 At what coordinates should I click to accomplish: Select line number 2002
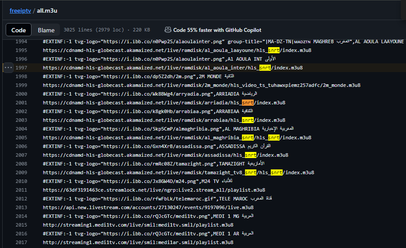[21, 111]
